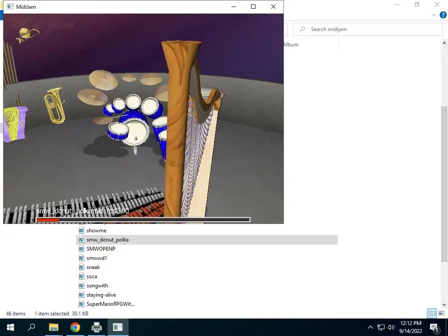
Task: Maximize the MidiJam window
Action: pyautogui.click(x=253, y=7)
